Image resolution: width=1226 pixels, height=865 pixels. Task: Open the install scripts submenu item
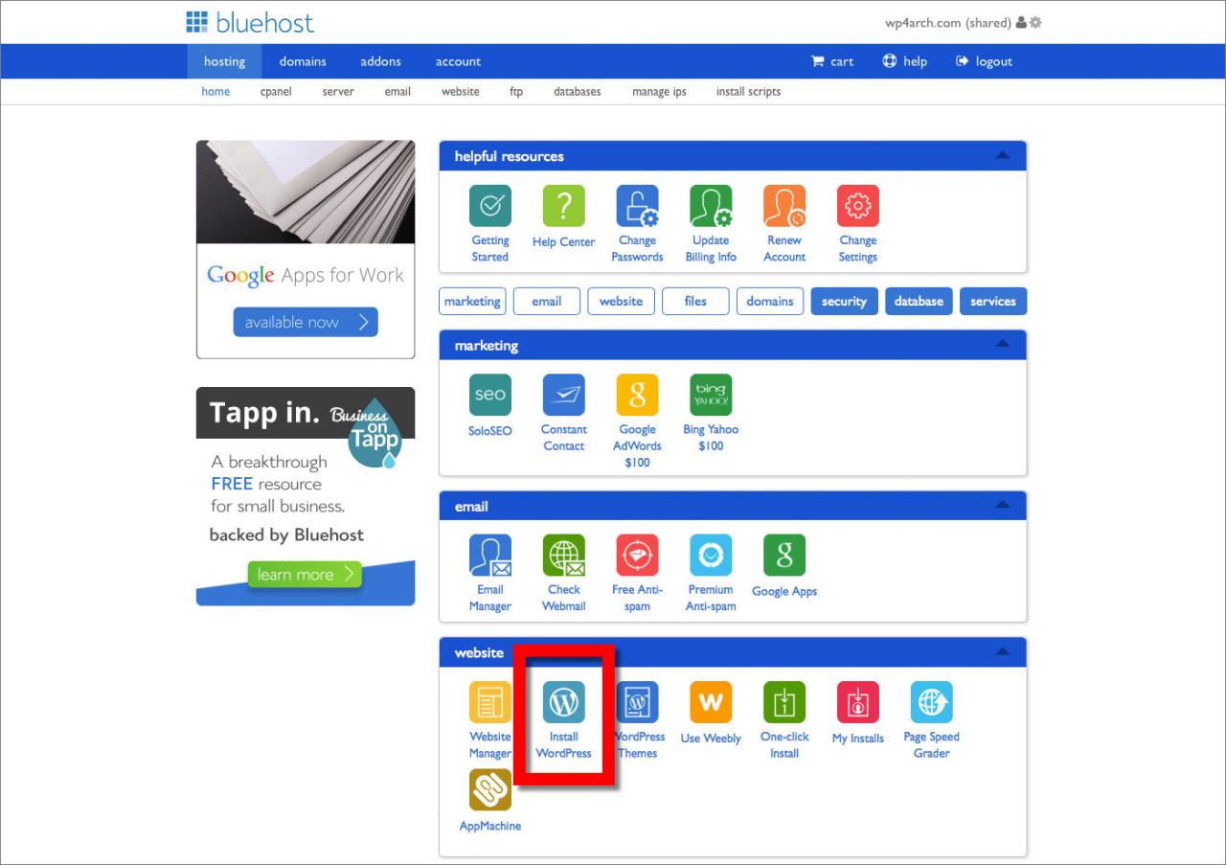tap(748, 92)
